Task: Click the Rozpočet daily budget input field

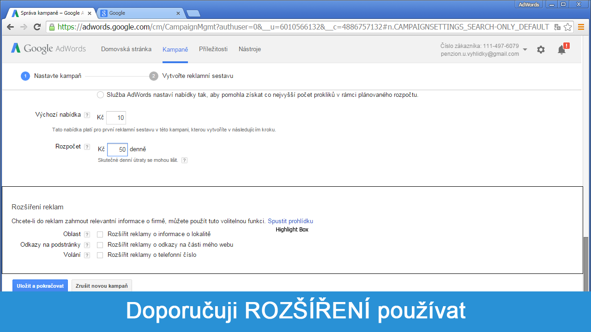Action: [x=117, y=149]
